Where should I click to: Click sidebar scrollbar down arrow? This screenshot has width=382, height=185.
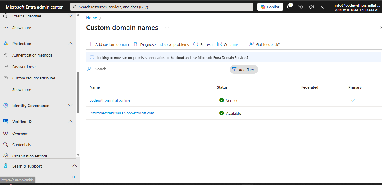(x=78, y=155)
